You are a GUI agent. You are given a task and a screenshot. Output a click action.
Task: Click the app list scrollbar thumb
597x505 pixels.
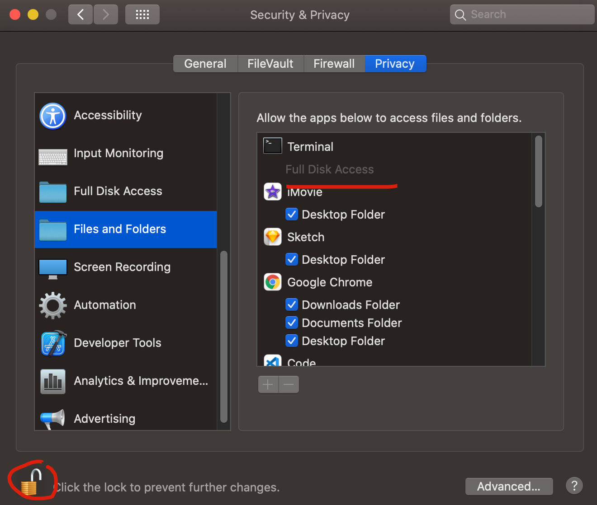[x=538, y=172]
